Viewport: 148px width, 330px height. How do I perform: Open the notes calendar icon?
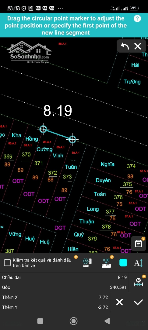(x=139, y=244)
